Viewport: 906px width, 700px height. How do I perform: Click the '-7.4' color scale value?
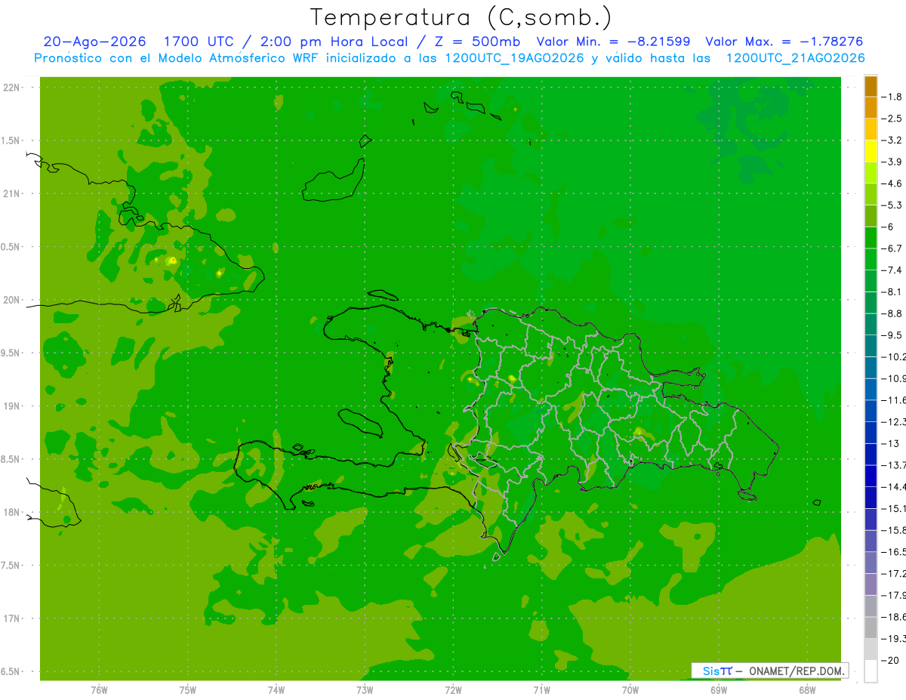click(892, 270)
